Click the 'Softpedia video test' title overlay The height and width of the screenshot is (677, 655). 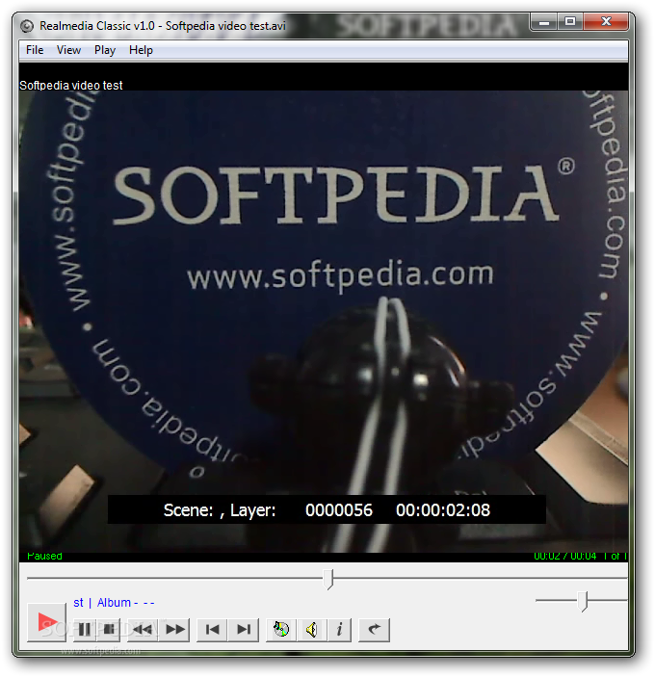[71, 86]
